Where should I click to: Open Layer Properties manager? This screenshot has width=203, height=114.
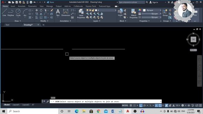point(81,14)
